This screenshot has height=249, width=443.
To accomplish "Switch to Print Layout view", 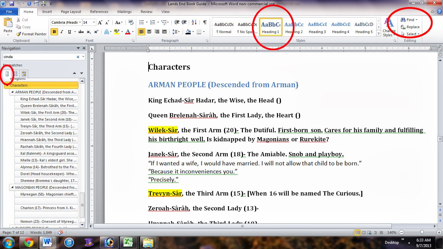I will (x=358, y=232).
